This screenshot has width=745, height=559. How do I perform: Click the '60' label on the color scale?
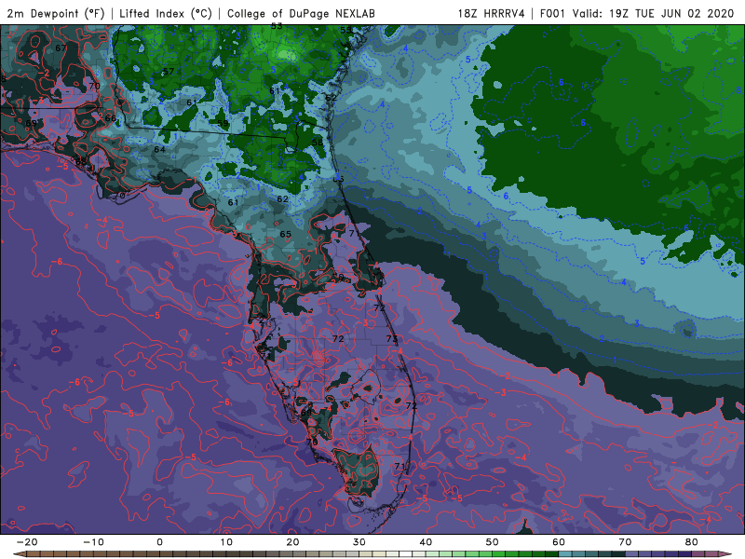coord(559,542)
